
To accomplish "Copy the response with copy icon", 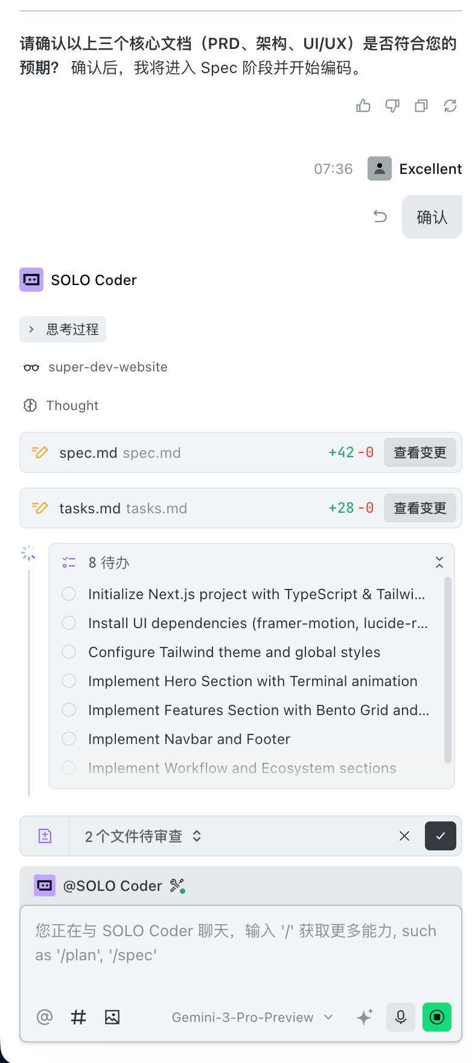I will pyautogui.click(x=421, y=106).
